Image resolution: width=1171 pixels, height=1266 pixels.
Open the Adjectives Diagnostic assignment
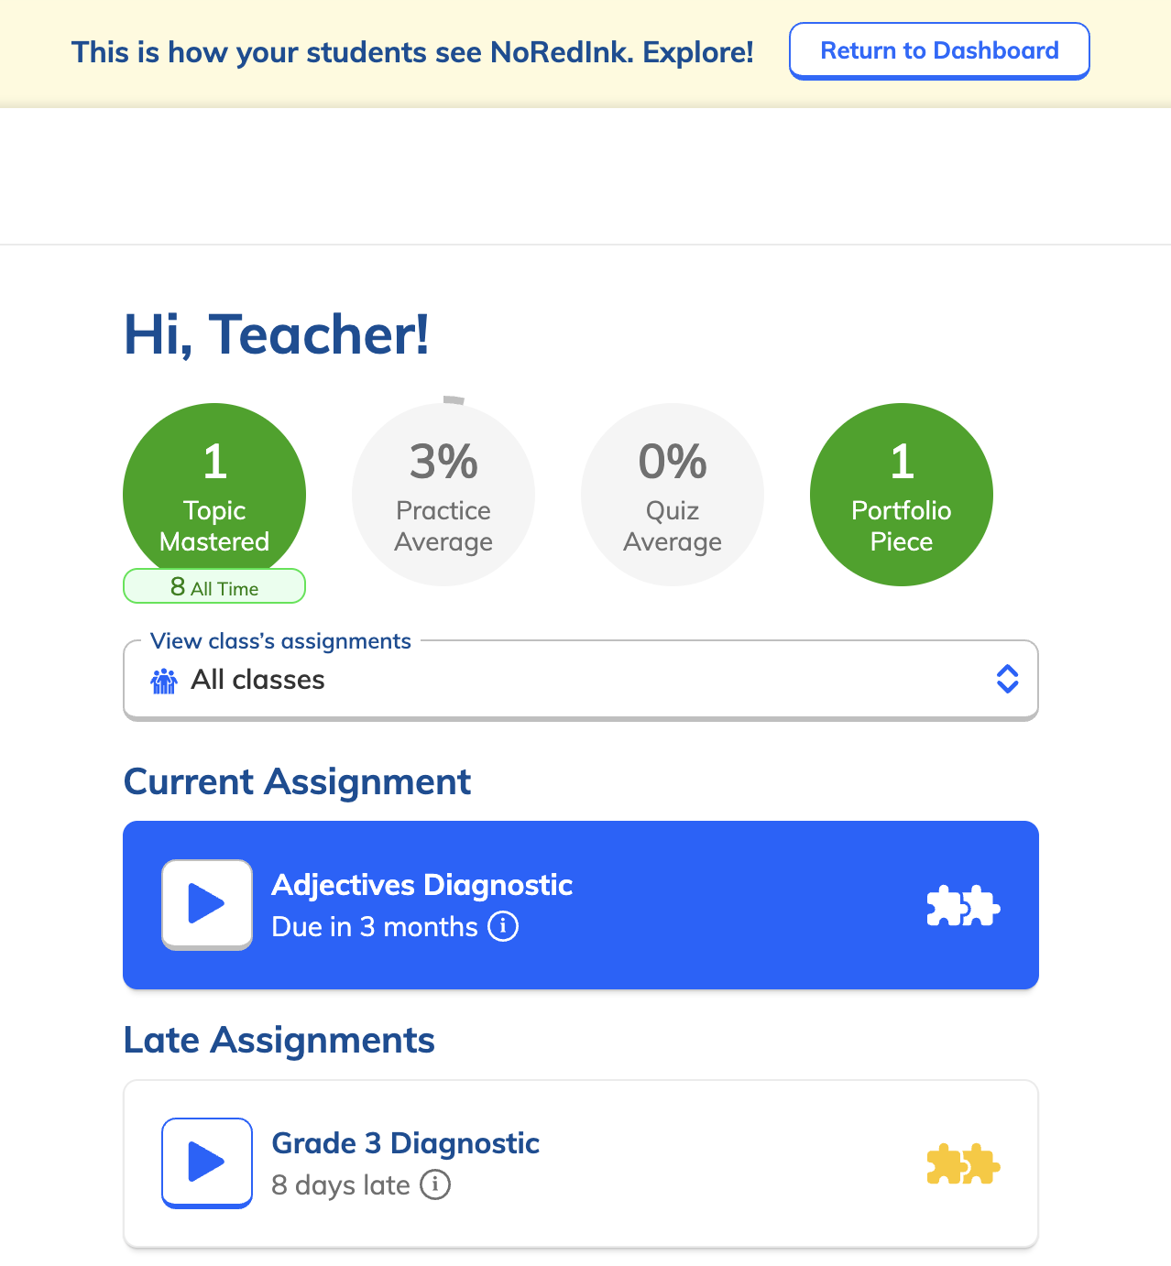click(x=580, y=904)
